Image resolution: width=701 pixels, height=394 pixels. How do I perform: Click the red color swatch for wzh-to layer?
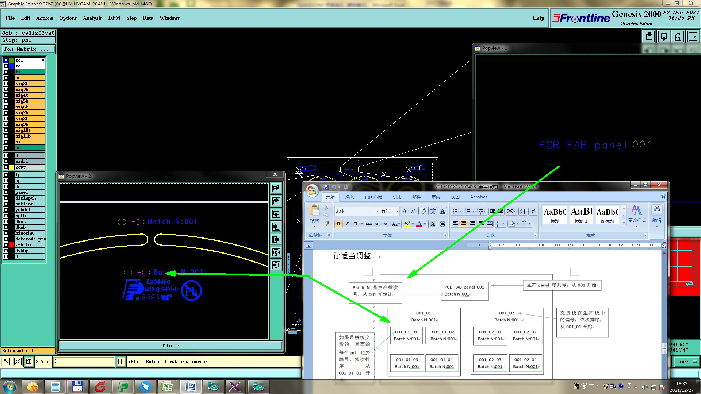click(12, 245)
